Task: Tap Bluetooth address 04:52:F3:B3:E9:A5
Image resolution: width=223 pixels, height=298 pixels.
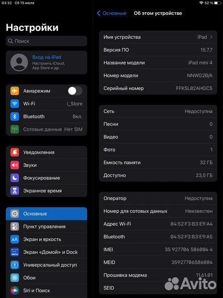Action: coord(191,237)
